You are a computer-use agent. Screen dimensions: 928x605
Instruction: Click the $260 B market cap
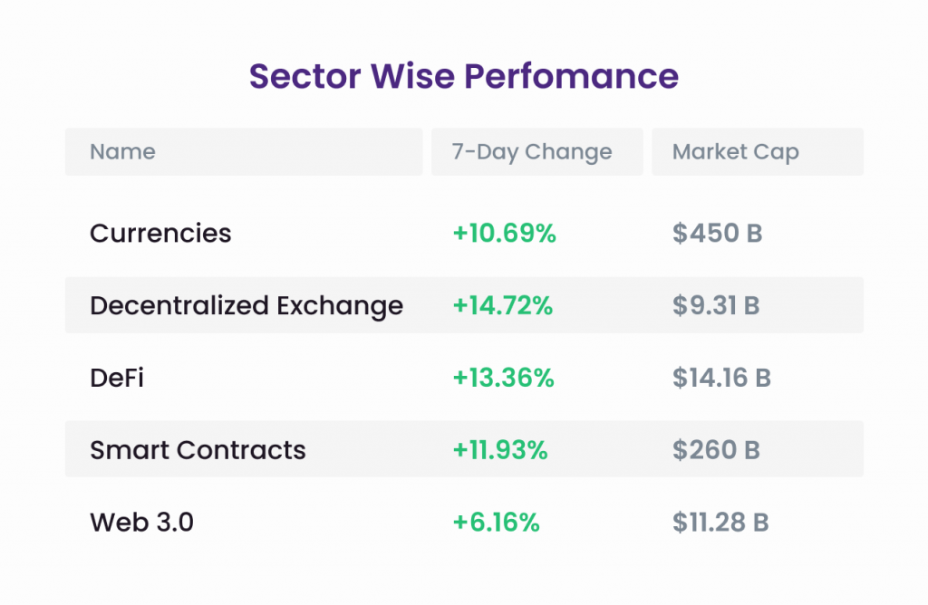pyautogui.click(x=716, y=450)
